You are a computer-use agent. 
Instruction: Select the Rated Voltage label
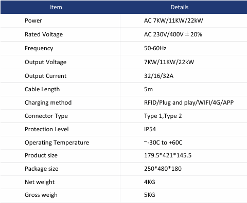point(44,34)
